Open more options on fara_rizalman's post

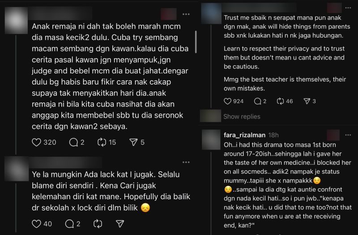click(348, 135)
